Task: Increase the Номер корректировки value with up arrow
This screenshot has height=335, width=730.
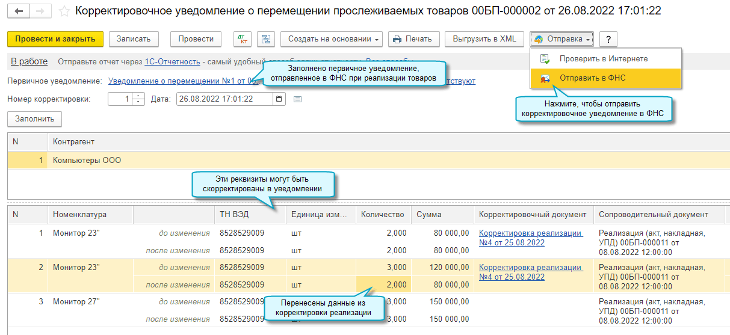Action: coord(139,96)
